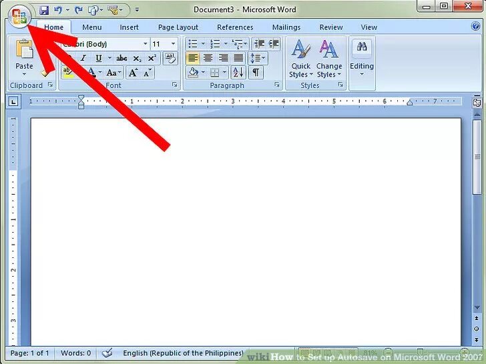Open the Shading color dropdown arrow
Image resolution: width=486 pixels, height=364 pixels.
[x=203, y=73]
